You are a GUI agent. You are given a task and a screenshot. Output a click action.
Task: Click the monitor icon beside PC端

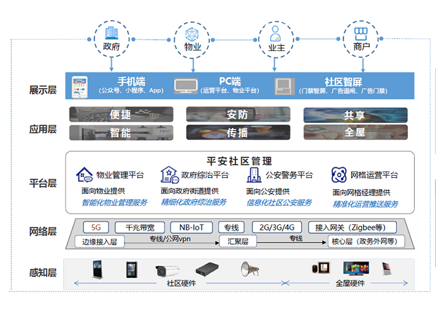click(186, 86)
